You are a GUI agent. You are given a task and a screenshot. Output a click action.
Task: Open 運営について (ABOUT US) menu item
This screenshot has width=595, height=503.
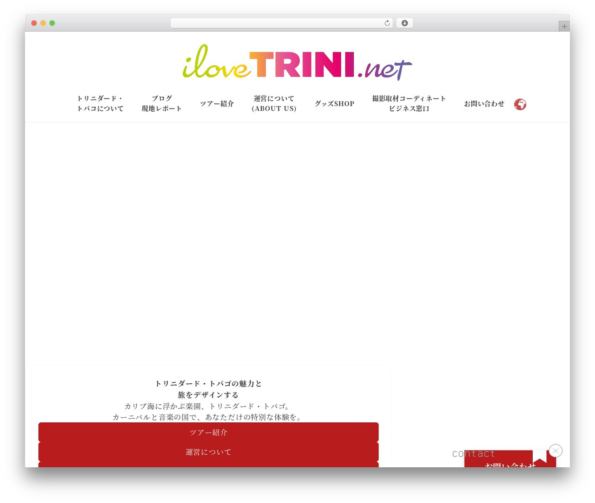click(x=274, y=103)
